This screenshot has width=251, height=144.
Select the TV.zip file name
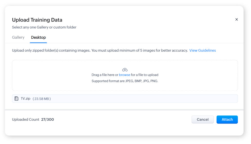pyautogui.click(x=26, y=98)
